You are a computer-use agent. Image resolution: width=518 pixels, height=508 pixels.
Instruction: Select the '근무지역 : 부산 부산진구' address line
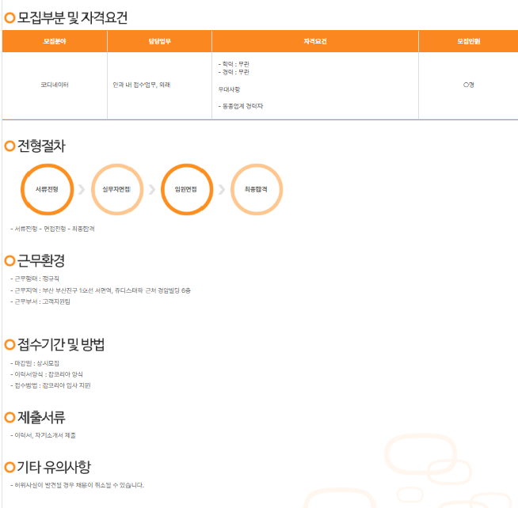[x=101, y=290]
